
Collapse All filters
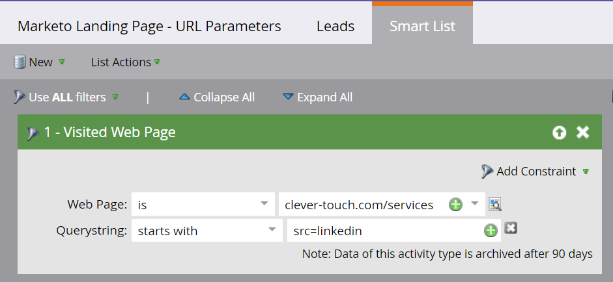click(217, 97)
